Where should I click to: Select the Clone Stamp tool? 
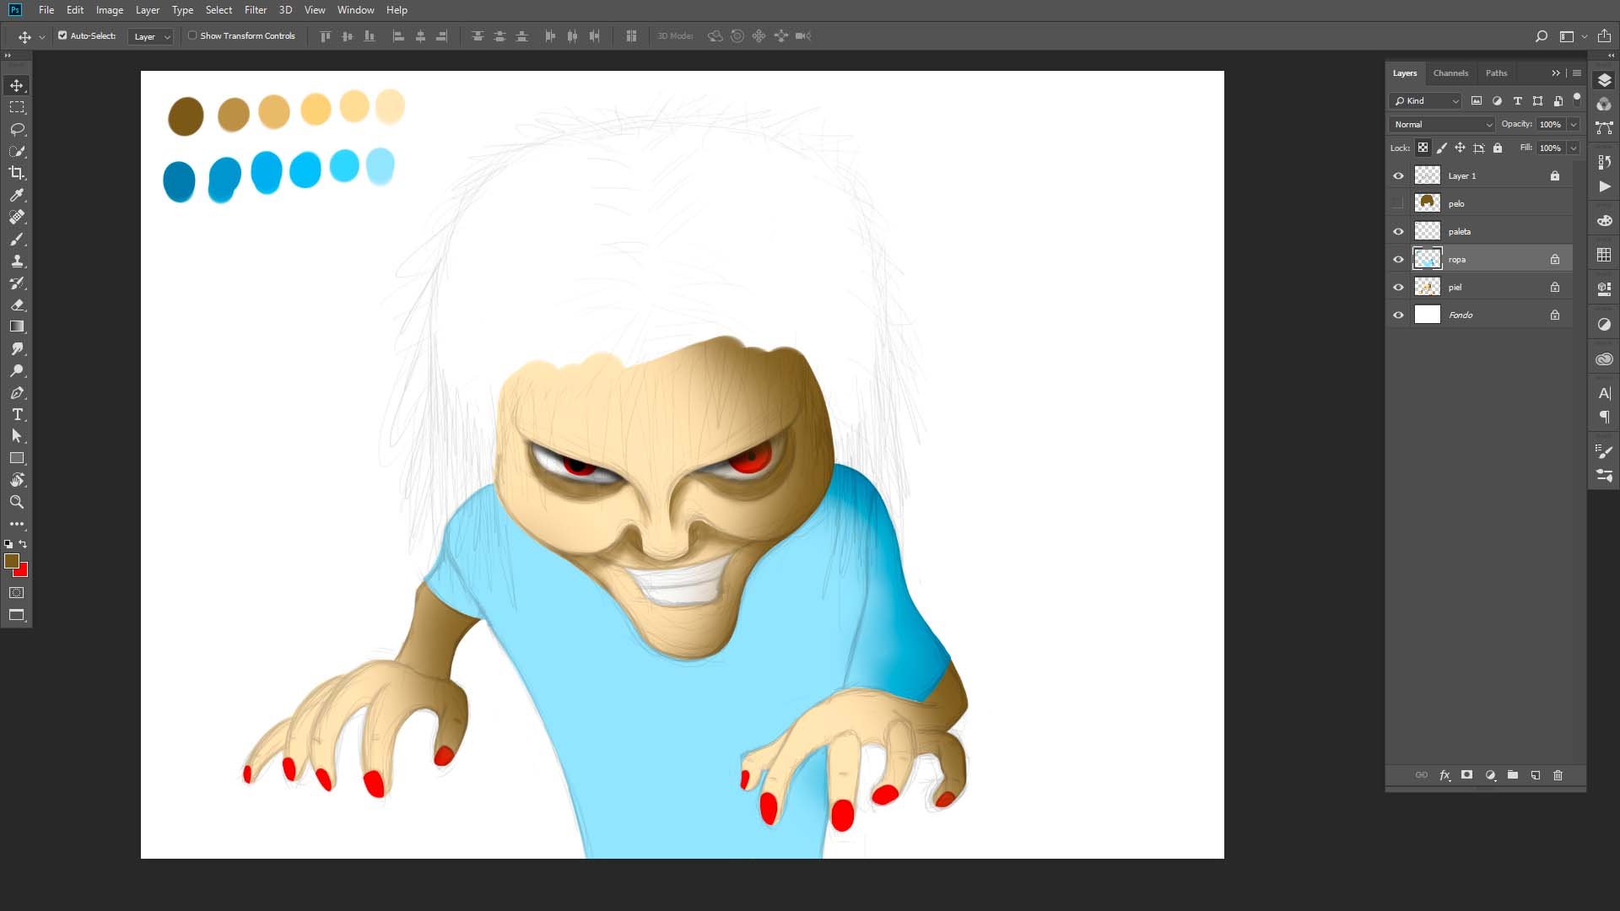tap(17, 261)
